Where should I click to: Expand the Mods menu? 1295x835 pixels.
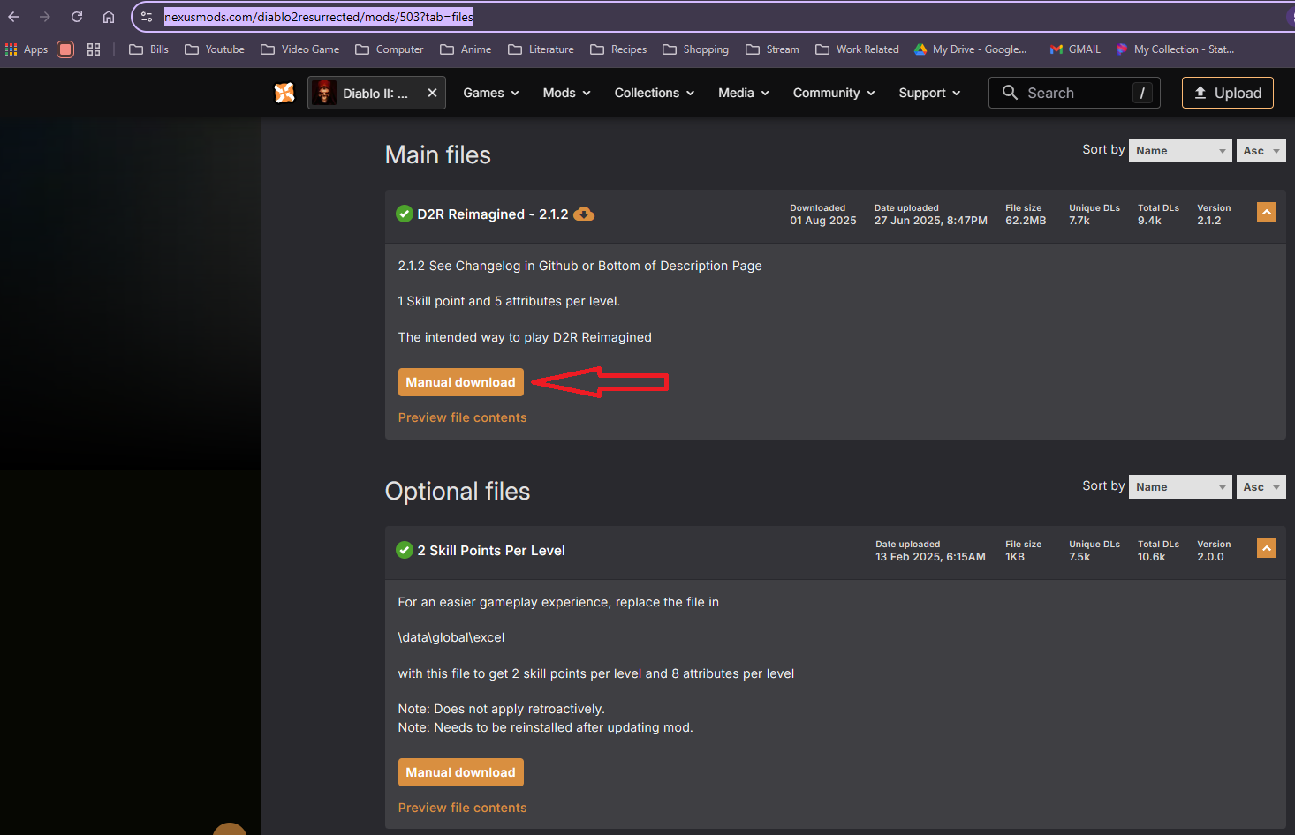566,93
